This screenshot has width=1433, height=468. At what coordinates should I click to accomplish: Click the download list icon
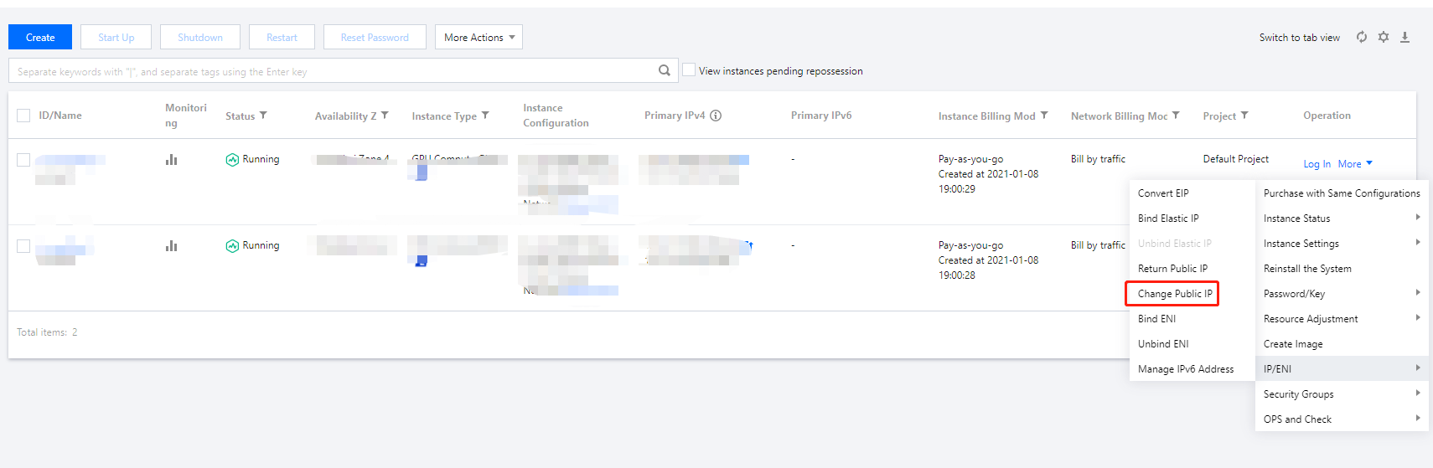[x=1405, y=37]
